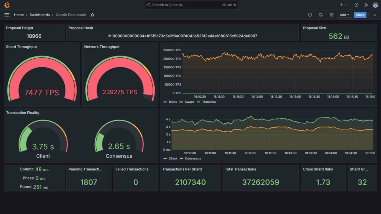The height and width of the screenshot is (214, 381).
Task: Go to Home in breadcrumb
Action: click(x=19, y=15)
